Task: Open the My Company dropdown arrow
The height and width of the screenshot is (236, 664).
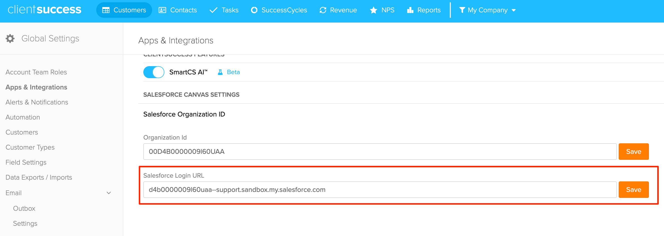Action: coord(513,10)
